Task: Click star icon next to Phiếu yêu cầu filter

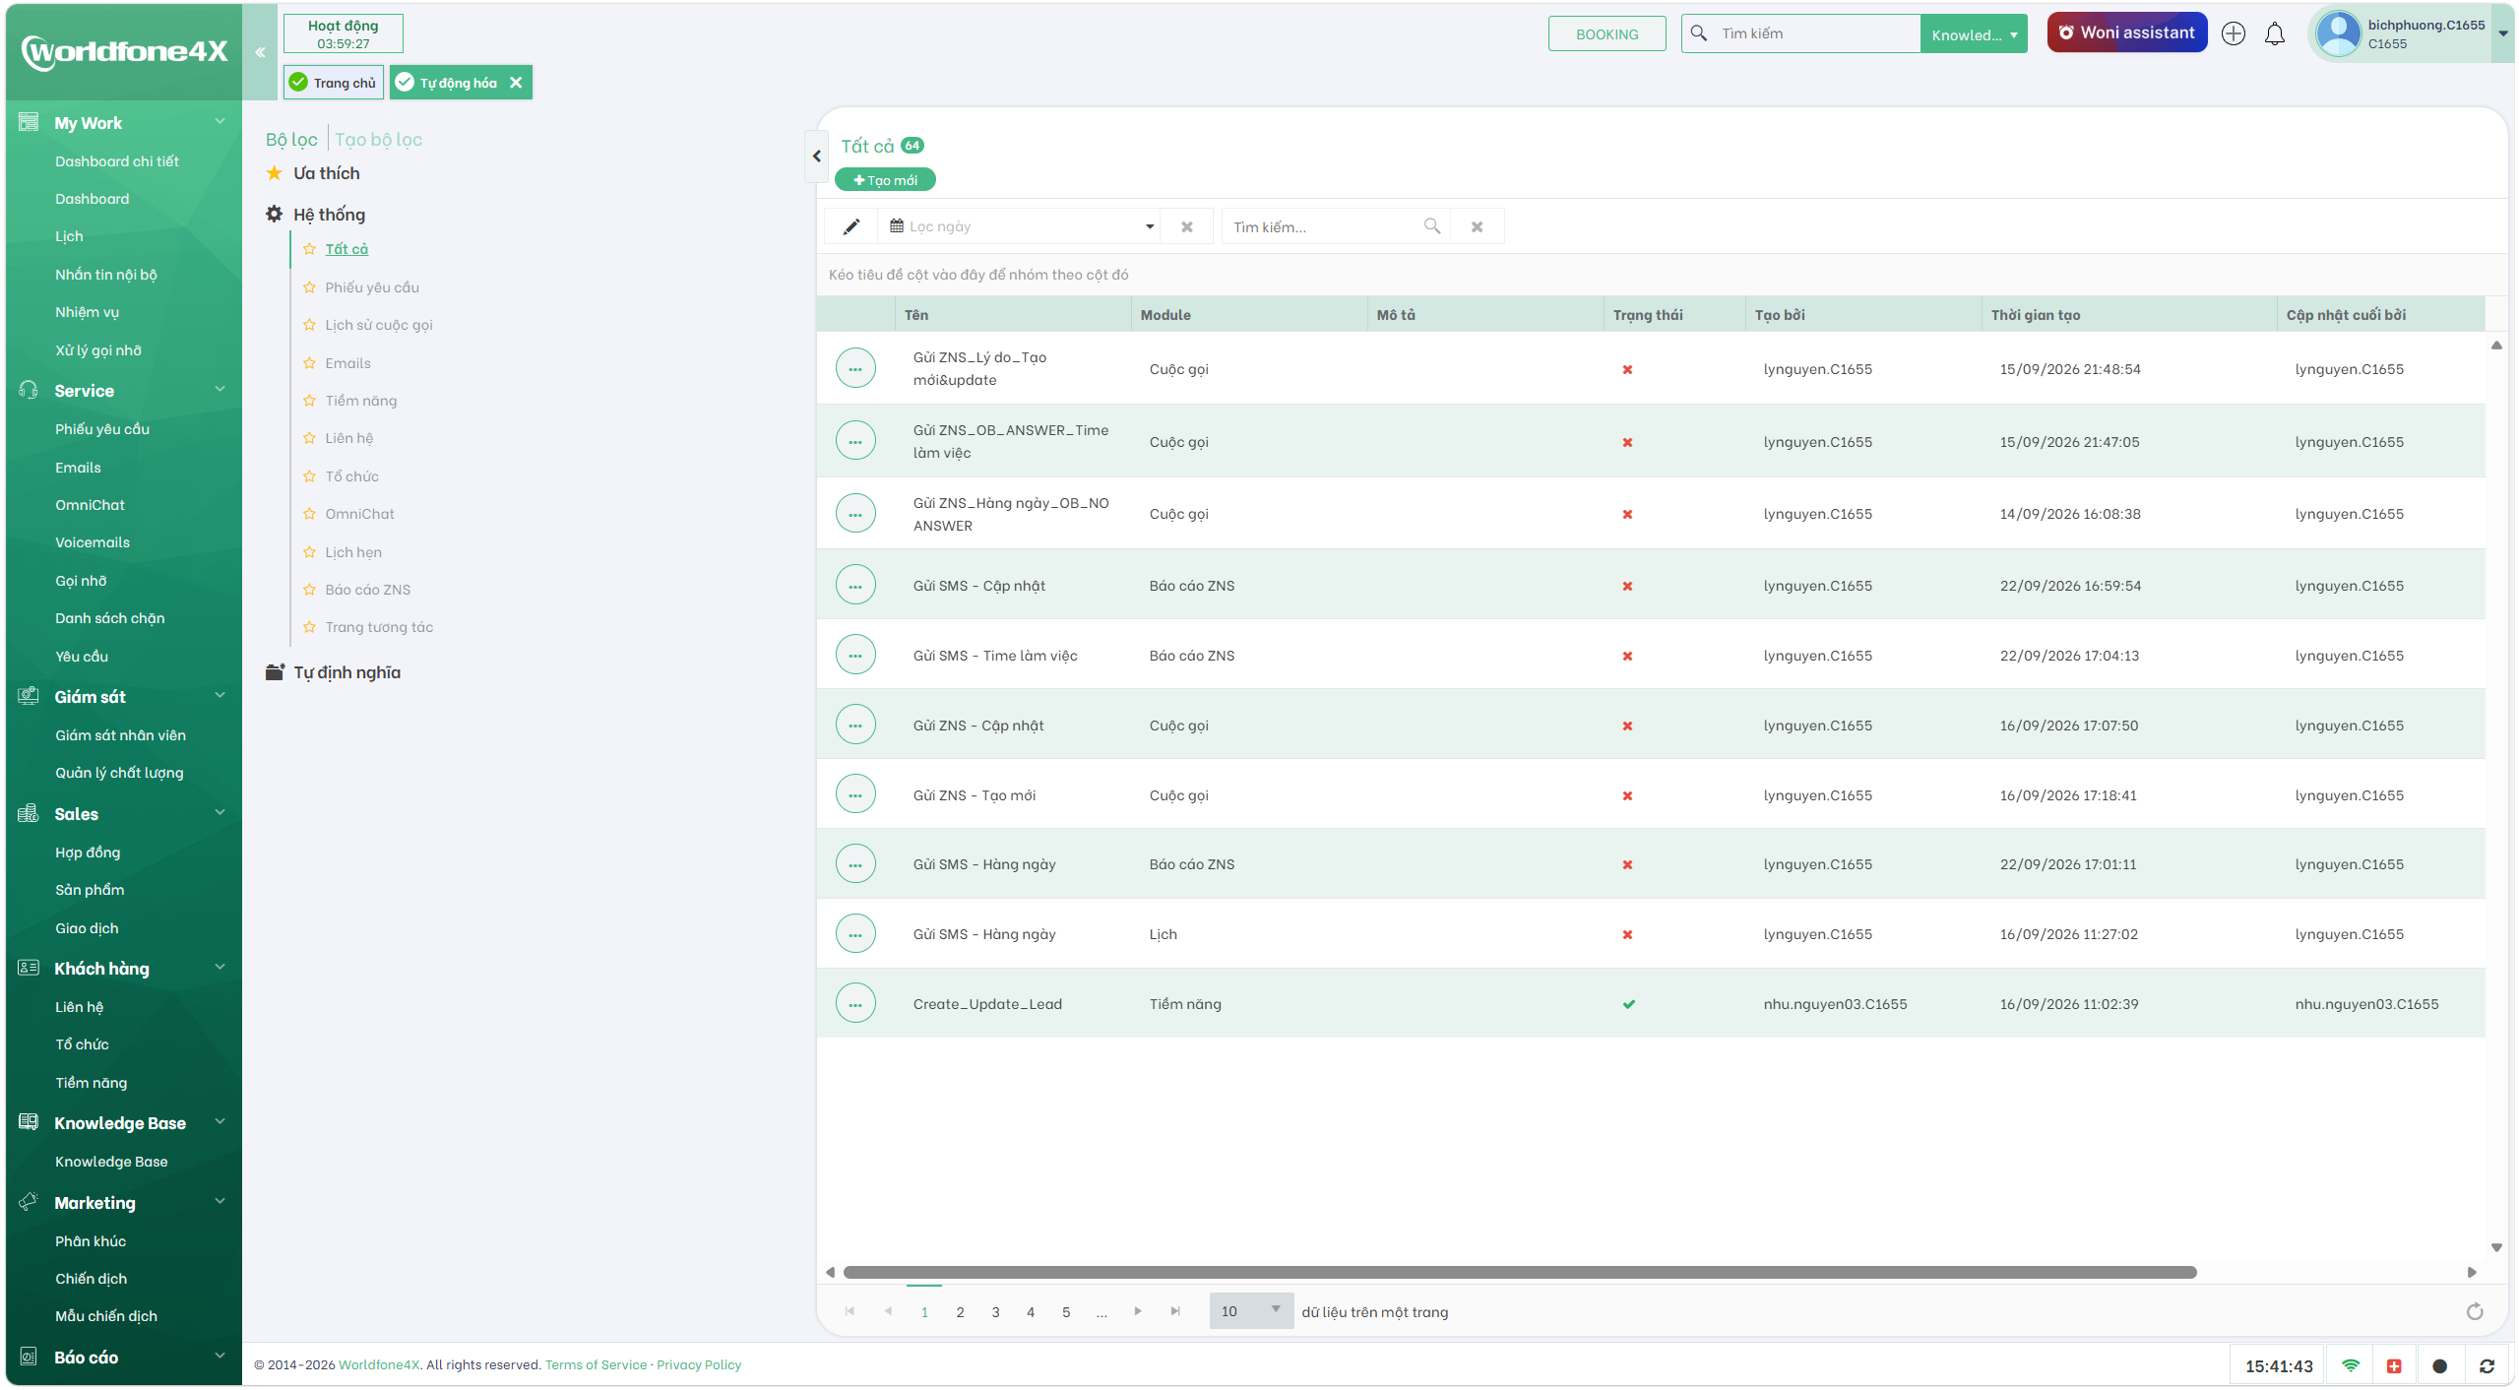Action: tap(309, 287)
